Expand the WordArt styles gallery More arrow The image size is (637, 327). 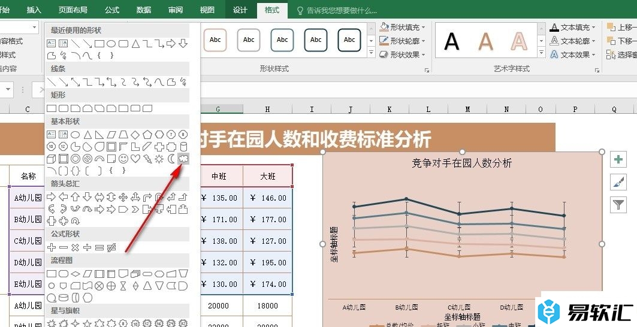coord(541,53)
